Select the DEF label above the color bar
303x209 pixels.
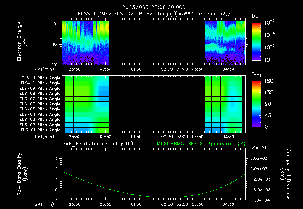(257, 16)
